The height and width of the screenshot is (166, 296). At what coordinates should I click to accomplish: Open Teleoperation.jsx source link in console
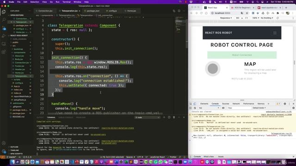coord(281,133)
